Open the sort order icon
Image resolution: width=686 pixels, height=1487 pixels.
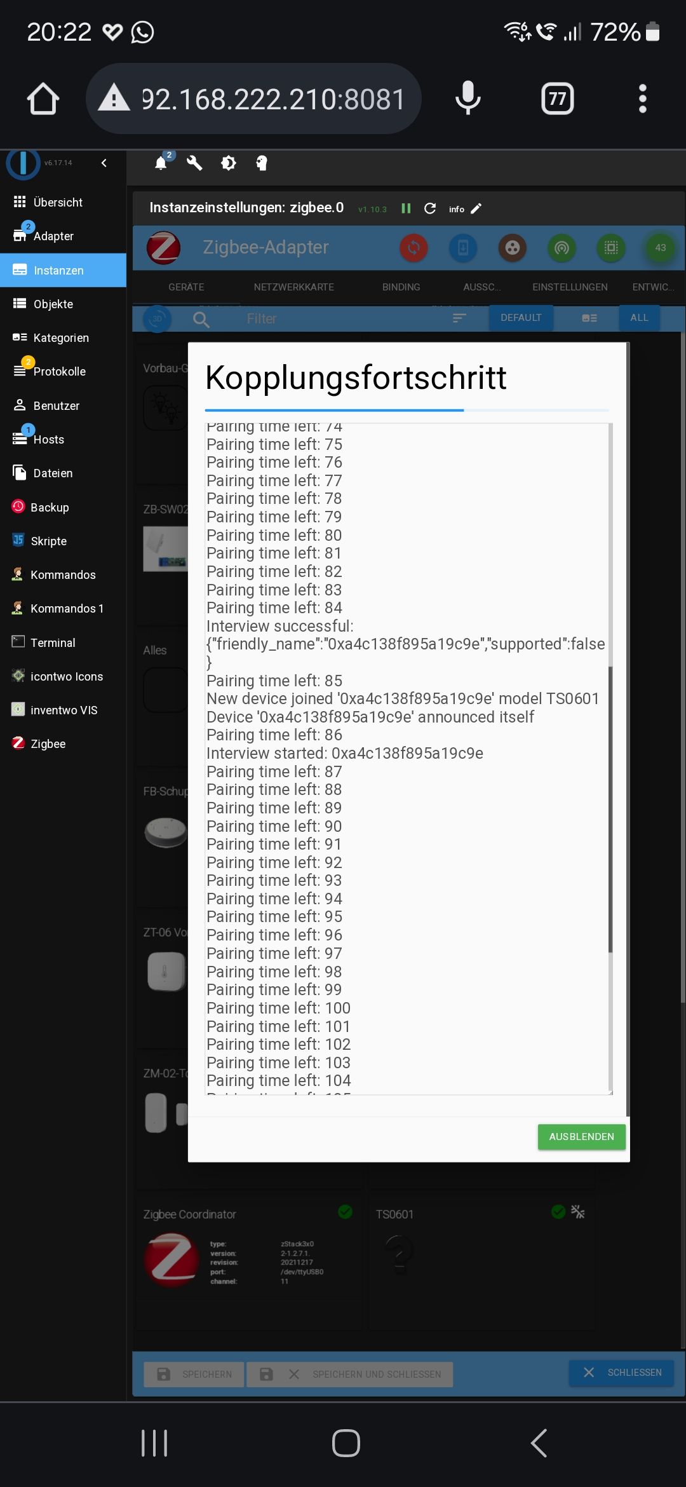(x=459, y=318)
